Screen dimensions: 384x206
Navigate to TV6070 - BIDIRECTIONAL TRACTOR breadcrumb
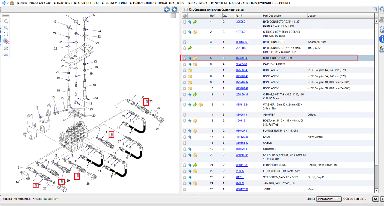click(159, 3)
